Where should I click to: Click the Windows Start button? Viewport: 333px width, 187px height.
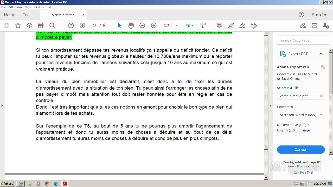click(7, 184)
